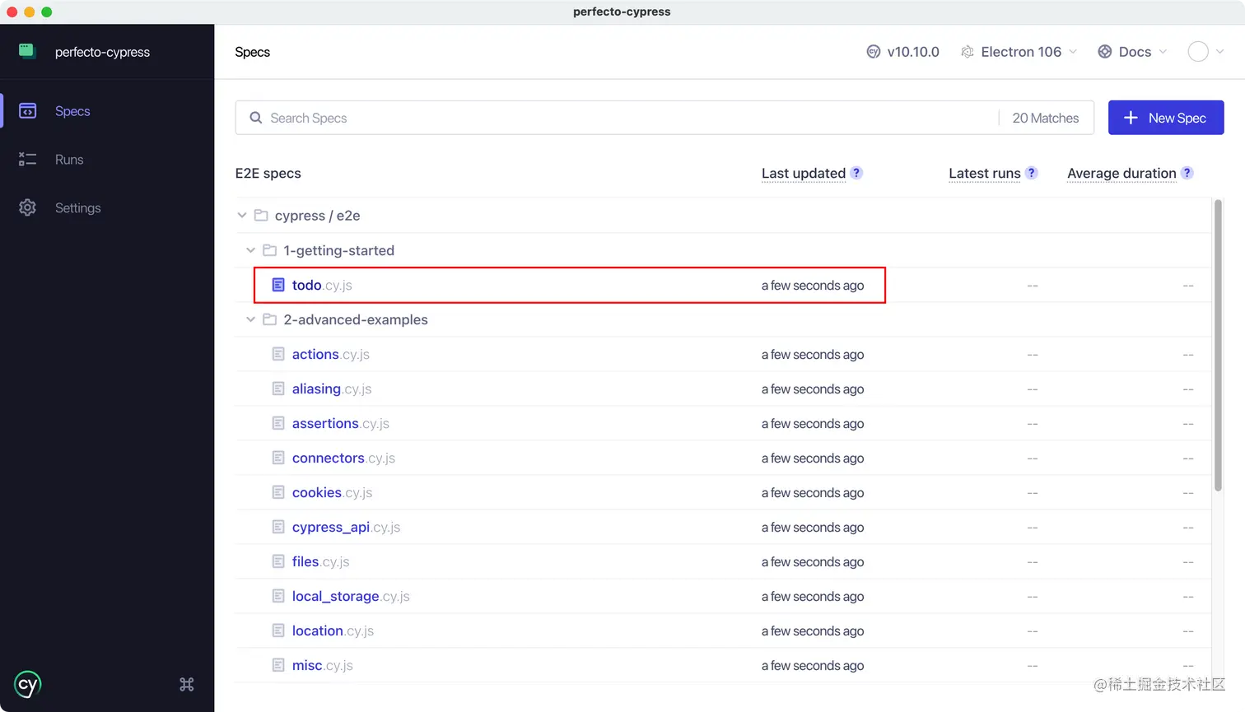Click the misc.cy.js file icon
This screenshot has height=712, width=1245.
click(x=278, y=665)
